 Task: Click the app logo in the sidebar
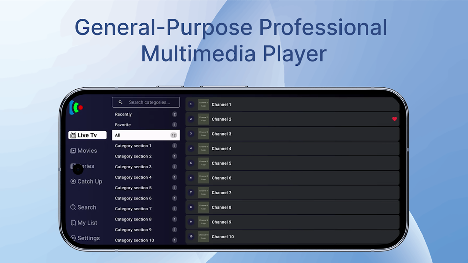click(76, 108)
